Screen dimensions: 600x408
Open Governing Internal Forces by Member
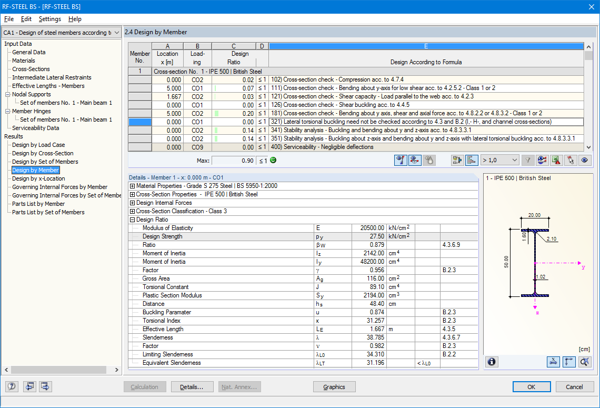click(x=59, y=187)
